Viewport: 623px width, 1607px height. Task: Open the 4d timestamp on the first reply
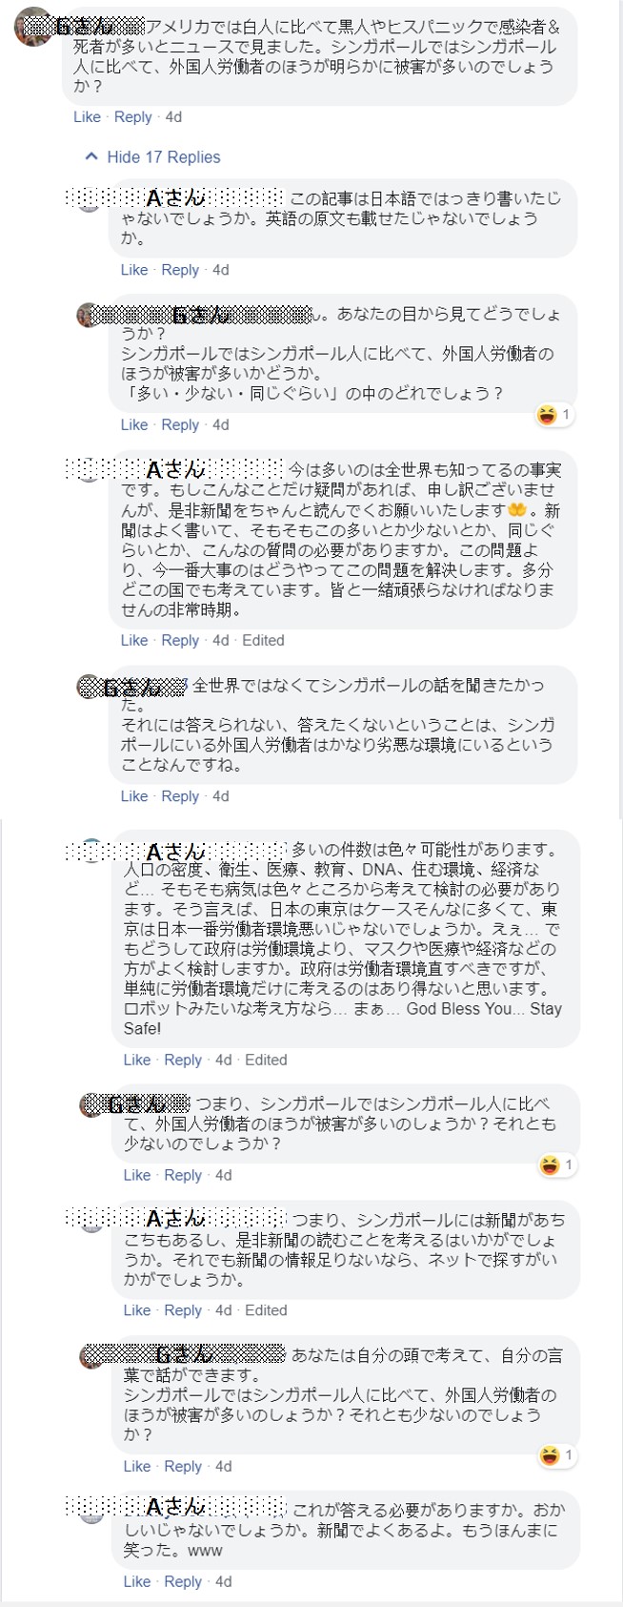click(x=218, y=270)
